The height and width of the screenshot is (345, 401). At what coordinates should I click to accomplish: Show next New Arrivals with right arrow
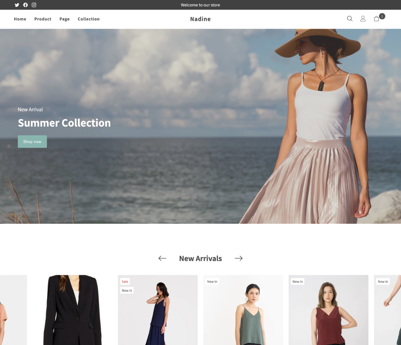click(x=239, y=258)
